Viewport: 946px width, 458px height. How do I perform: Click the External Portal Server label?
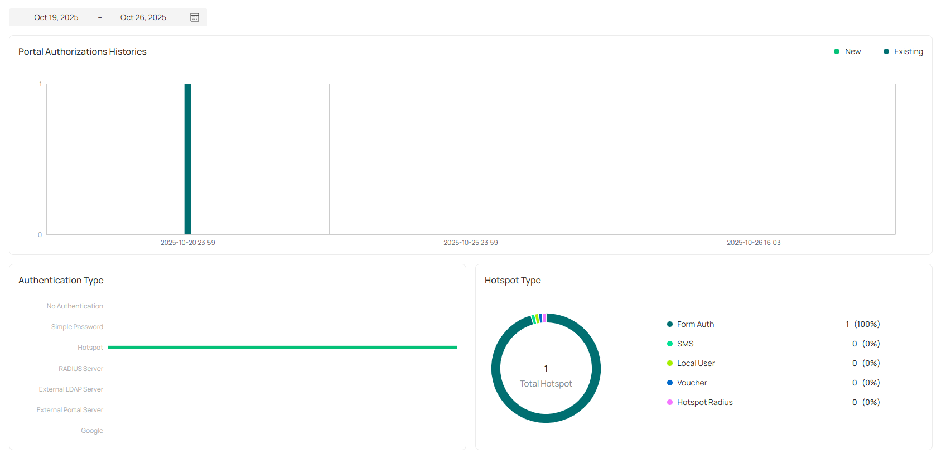(x=70, y=410)
